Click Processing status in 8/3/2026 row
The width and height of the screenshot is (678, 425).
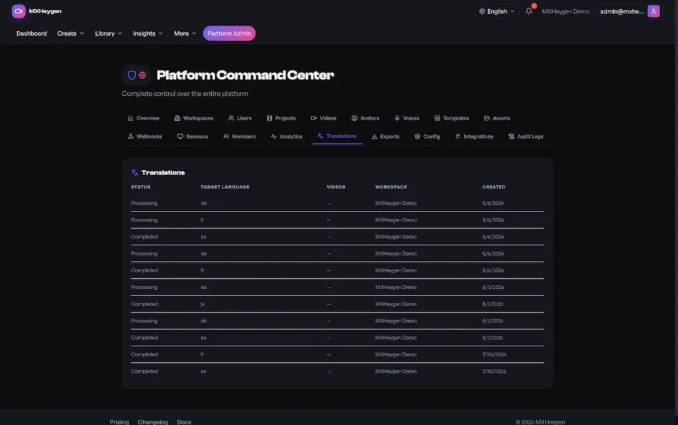pos(144,288)
